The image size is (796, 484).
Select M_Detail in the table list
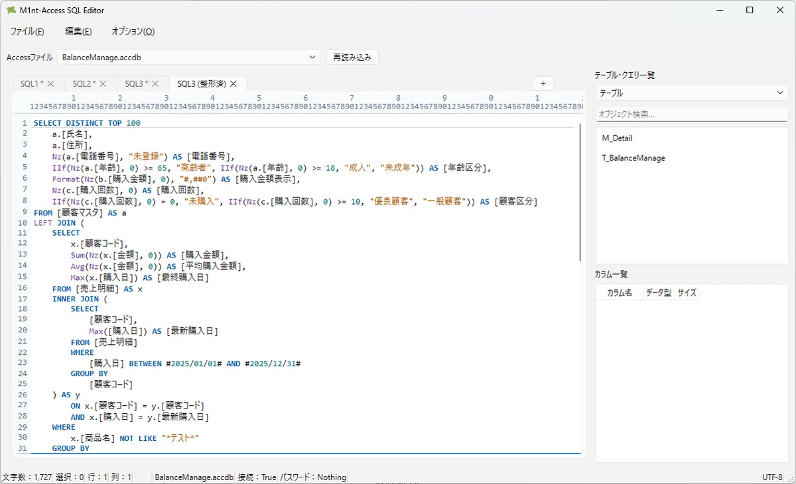617,138
